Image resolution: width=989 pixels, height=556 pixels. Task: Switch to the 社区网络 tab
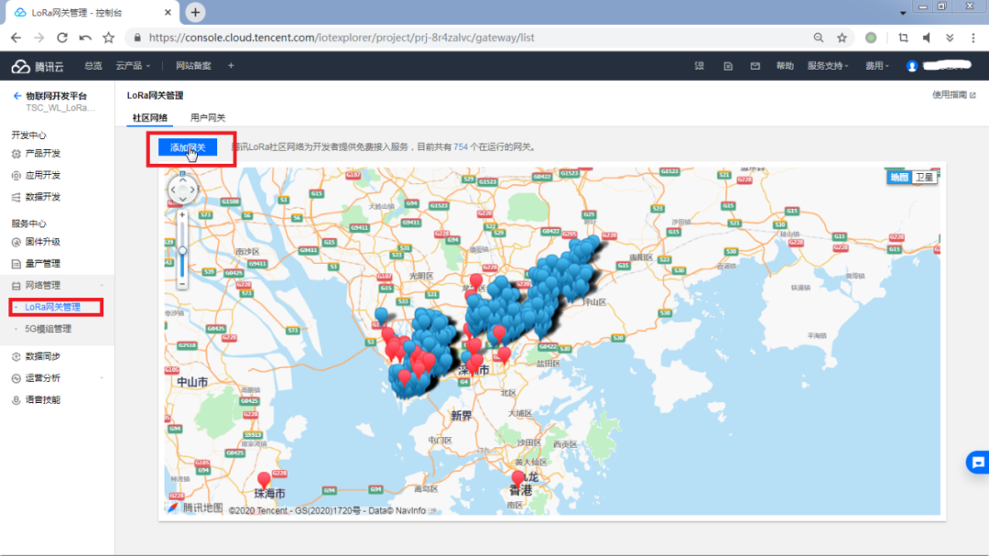(149, 117)
